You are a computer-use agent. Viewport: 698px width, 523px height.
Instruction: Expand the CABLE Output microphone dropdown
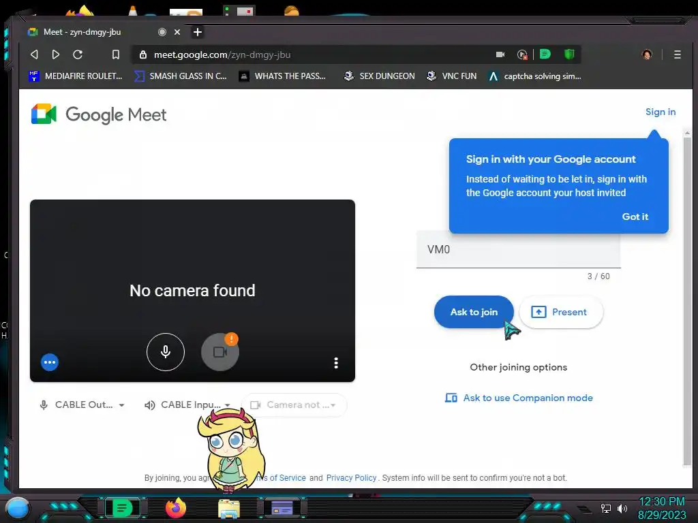[82, 405]
